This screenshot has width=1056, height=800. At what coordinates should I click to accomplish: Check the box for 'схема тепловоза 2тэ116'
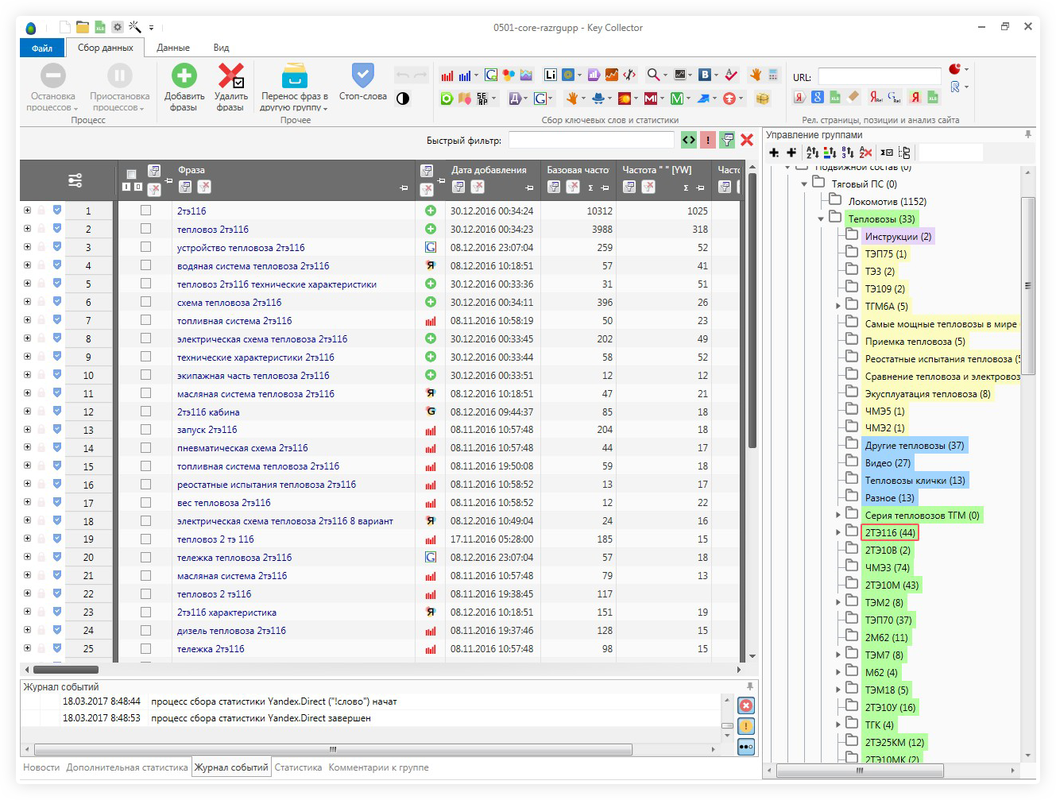click(x=145, y=302)
